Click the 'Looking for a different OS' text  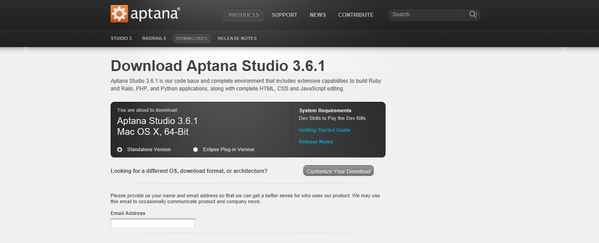click(189, 171)
